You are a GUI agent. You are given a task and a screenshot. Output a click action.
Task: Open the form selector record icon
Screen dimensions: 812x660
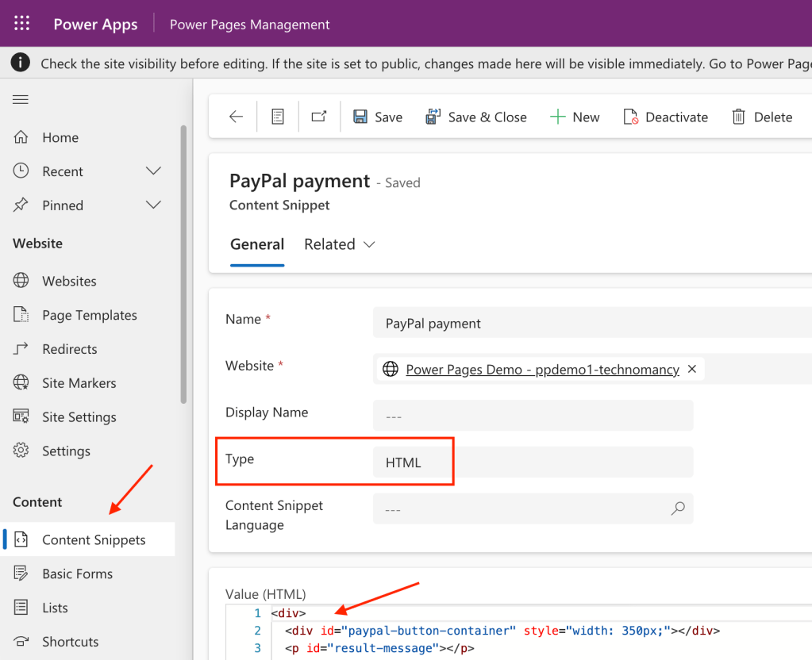(278, 117)
